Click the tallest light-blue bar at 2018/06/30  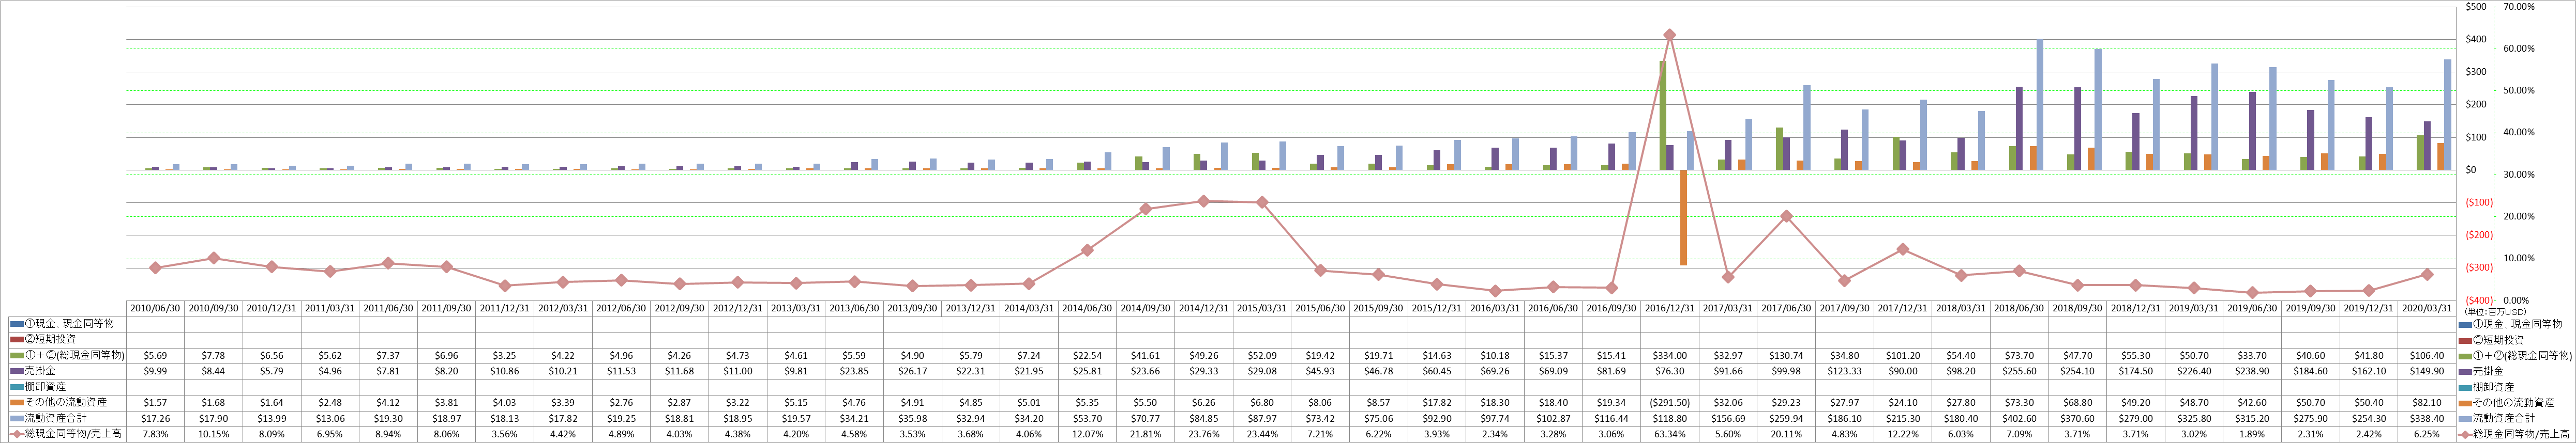pyautogui.click(x=2040, y=105)
